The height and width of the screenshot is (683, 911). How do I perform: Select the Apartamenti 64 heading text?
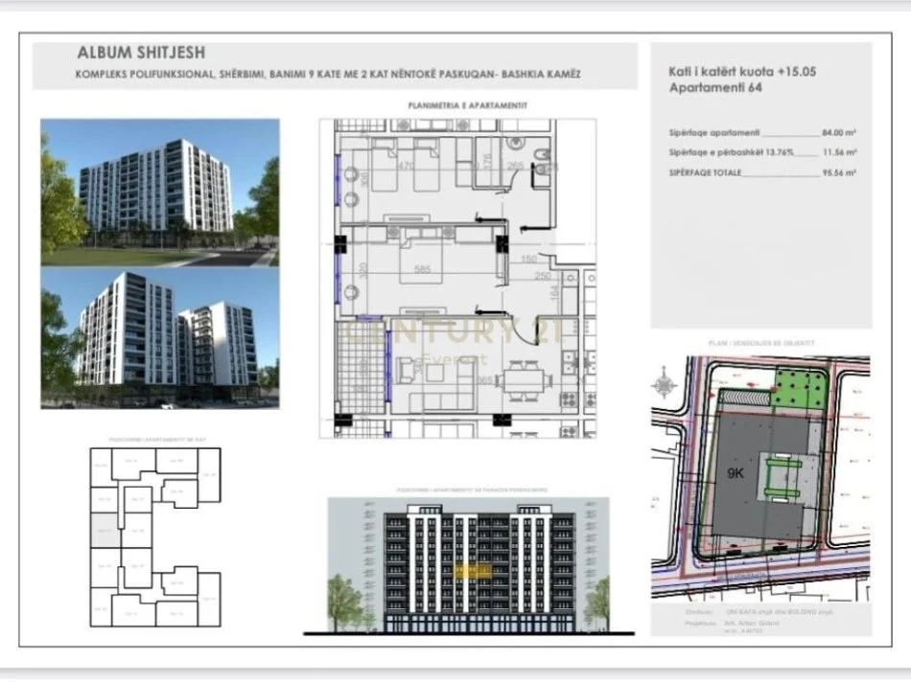click(x=715, y=87)
